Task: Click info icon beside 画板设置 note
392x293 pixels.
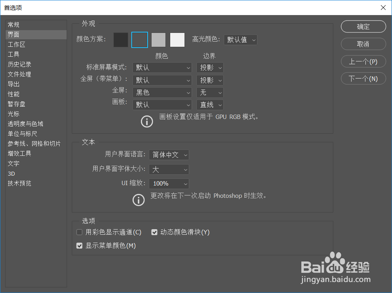Action: pos(147,122)
